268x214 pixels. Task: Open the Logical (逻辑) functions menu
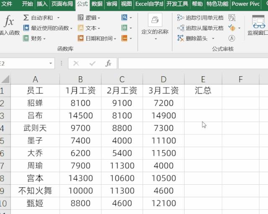87,18
